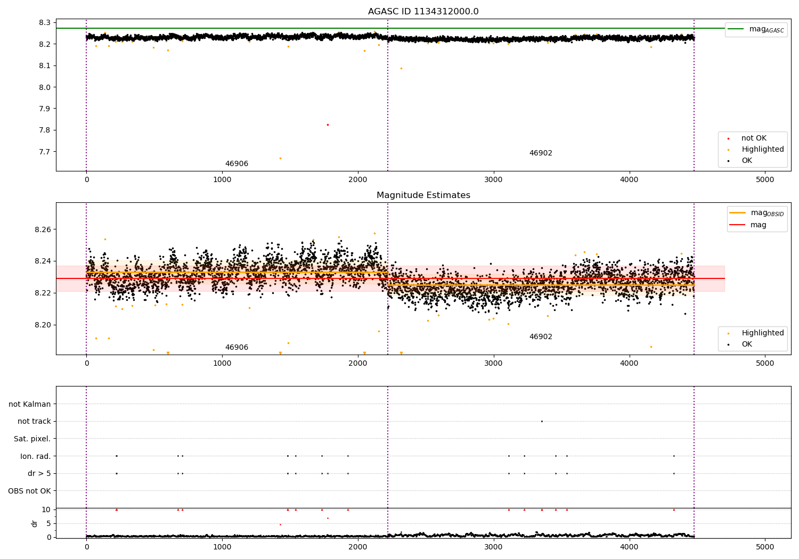Click the 8.3 y-axis tick in the top plot
Screen dimensions: 799x559
[x=45, y=23]
